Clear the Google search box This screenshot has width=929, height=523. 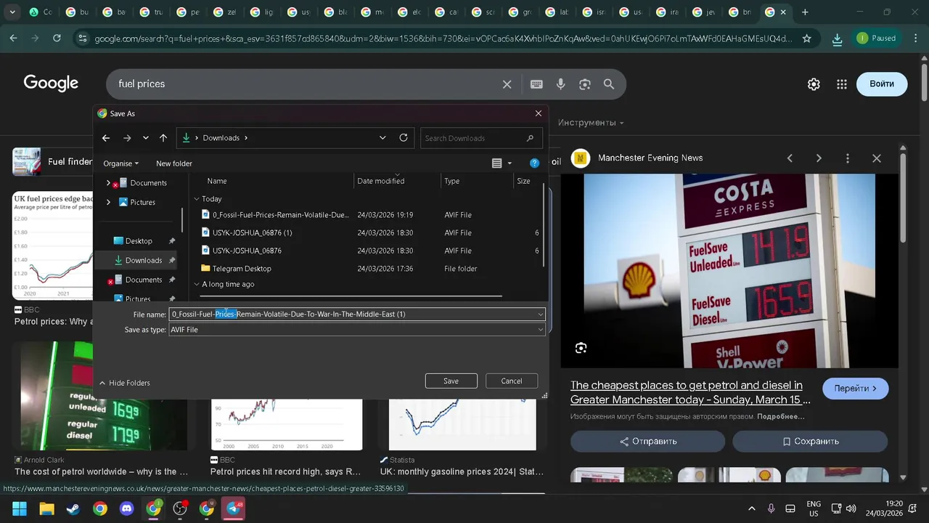[x=507, y=84]
